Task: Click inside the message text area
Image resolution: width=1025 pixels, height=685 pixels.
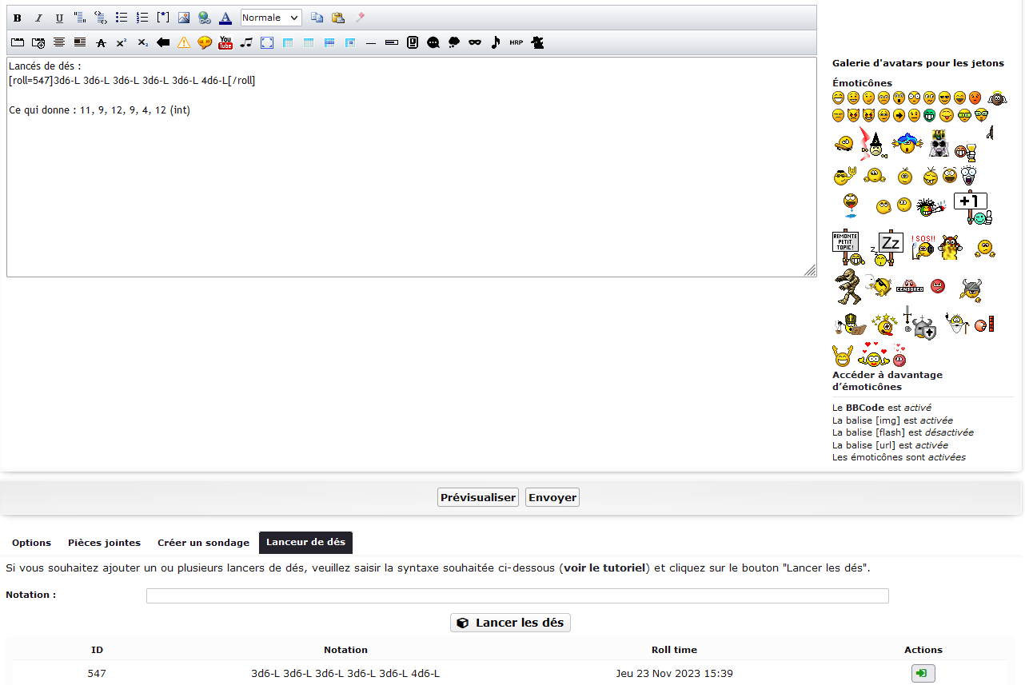Action: pos(412,167)
